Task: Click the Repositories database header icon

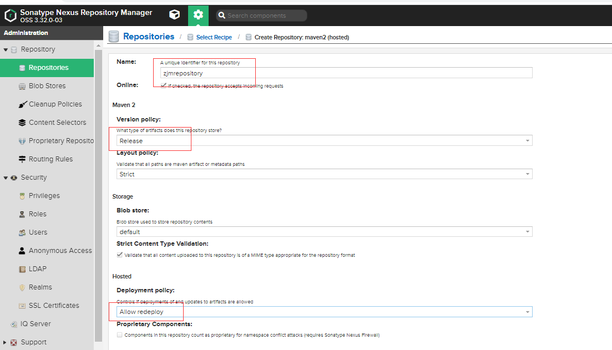Action: [114, 36]
